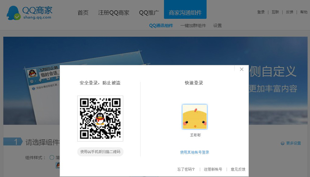
Task: Select the first 组件样式 radio button
Action: click(52, 158)
